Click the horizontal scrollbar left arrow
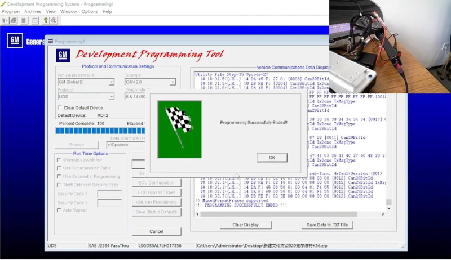 [197, 214]
